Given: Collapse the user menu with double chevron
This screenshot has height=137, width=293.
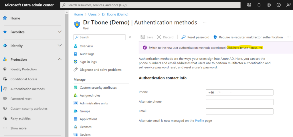Looking at the screenshot, I should (x=130, y=37).
